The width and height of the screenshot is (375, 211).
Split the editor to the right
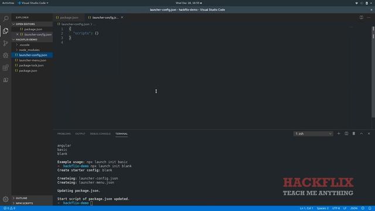[x=362, y=18]
